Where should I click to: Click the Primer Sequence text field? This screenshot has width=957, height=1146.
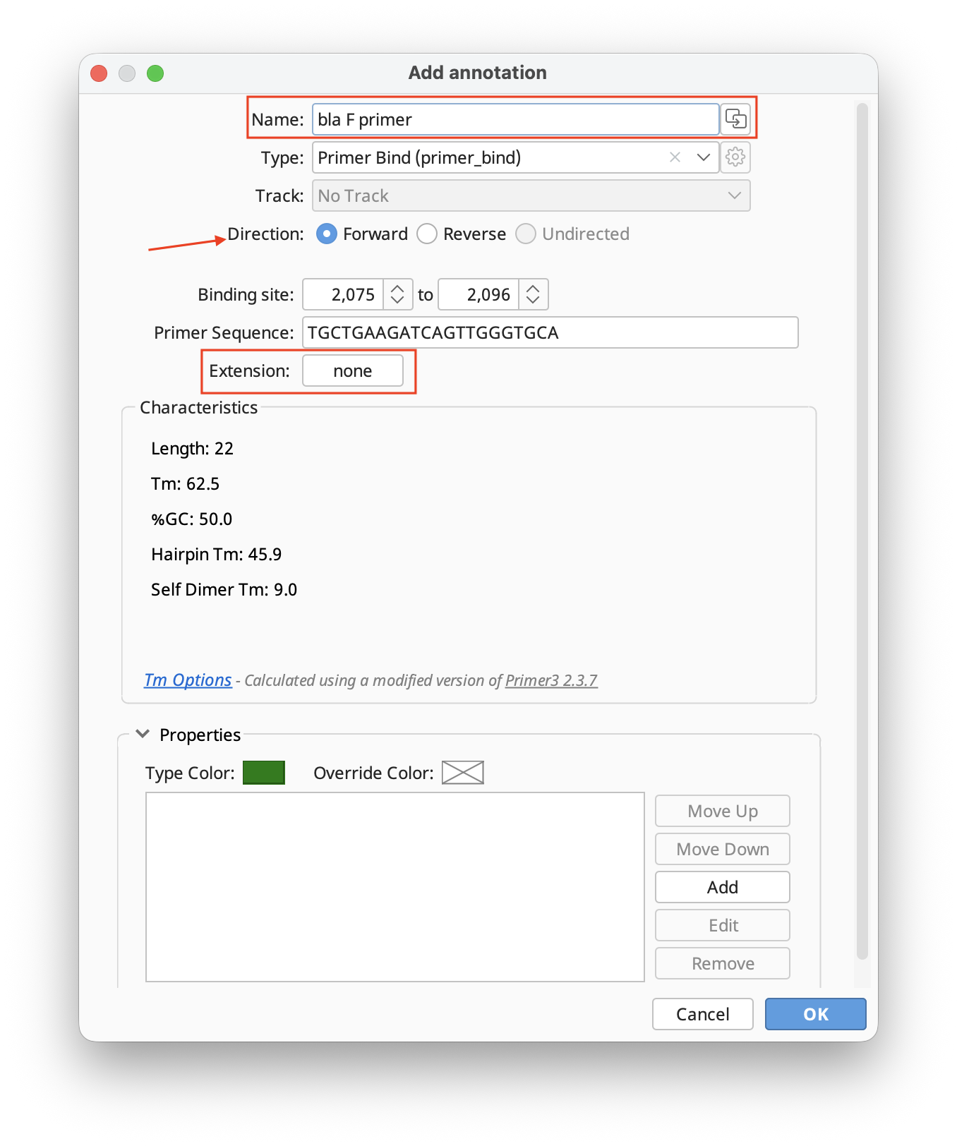tap(550, 332)
